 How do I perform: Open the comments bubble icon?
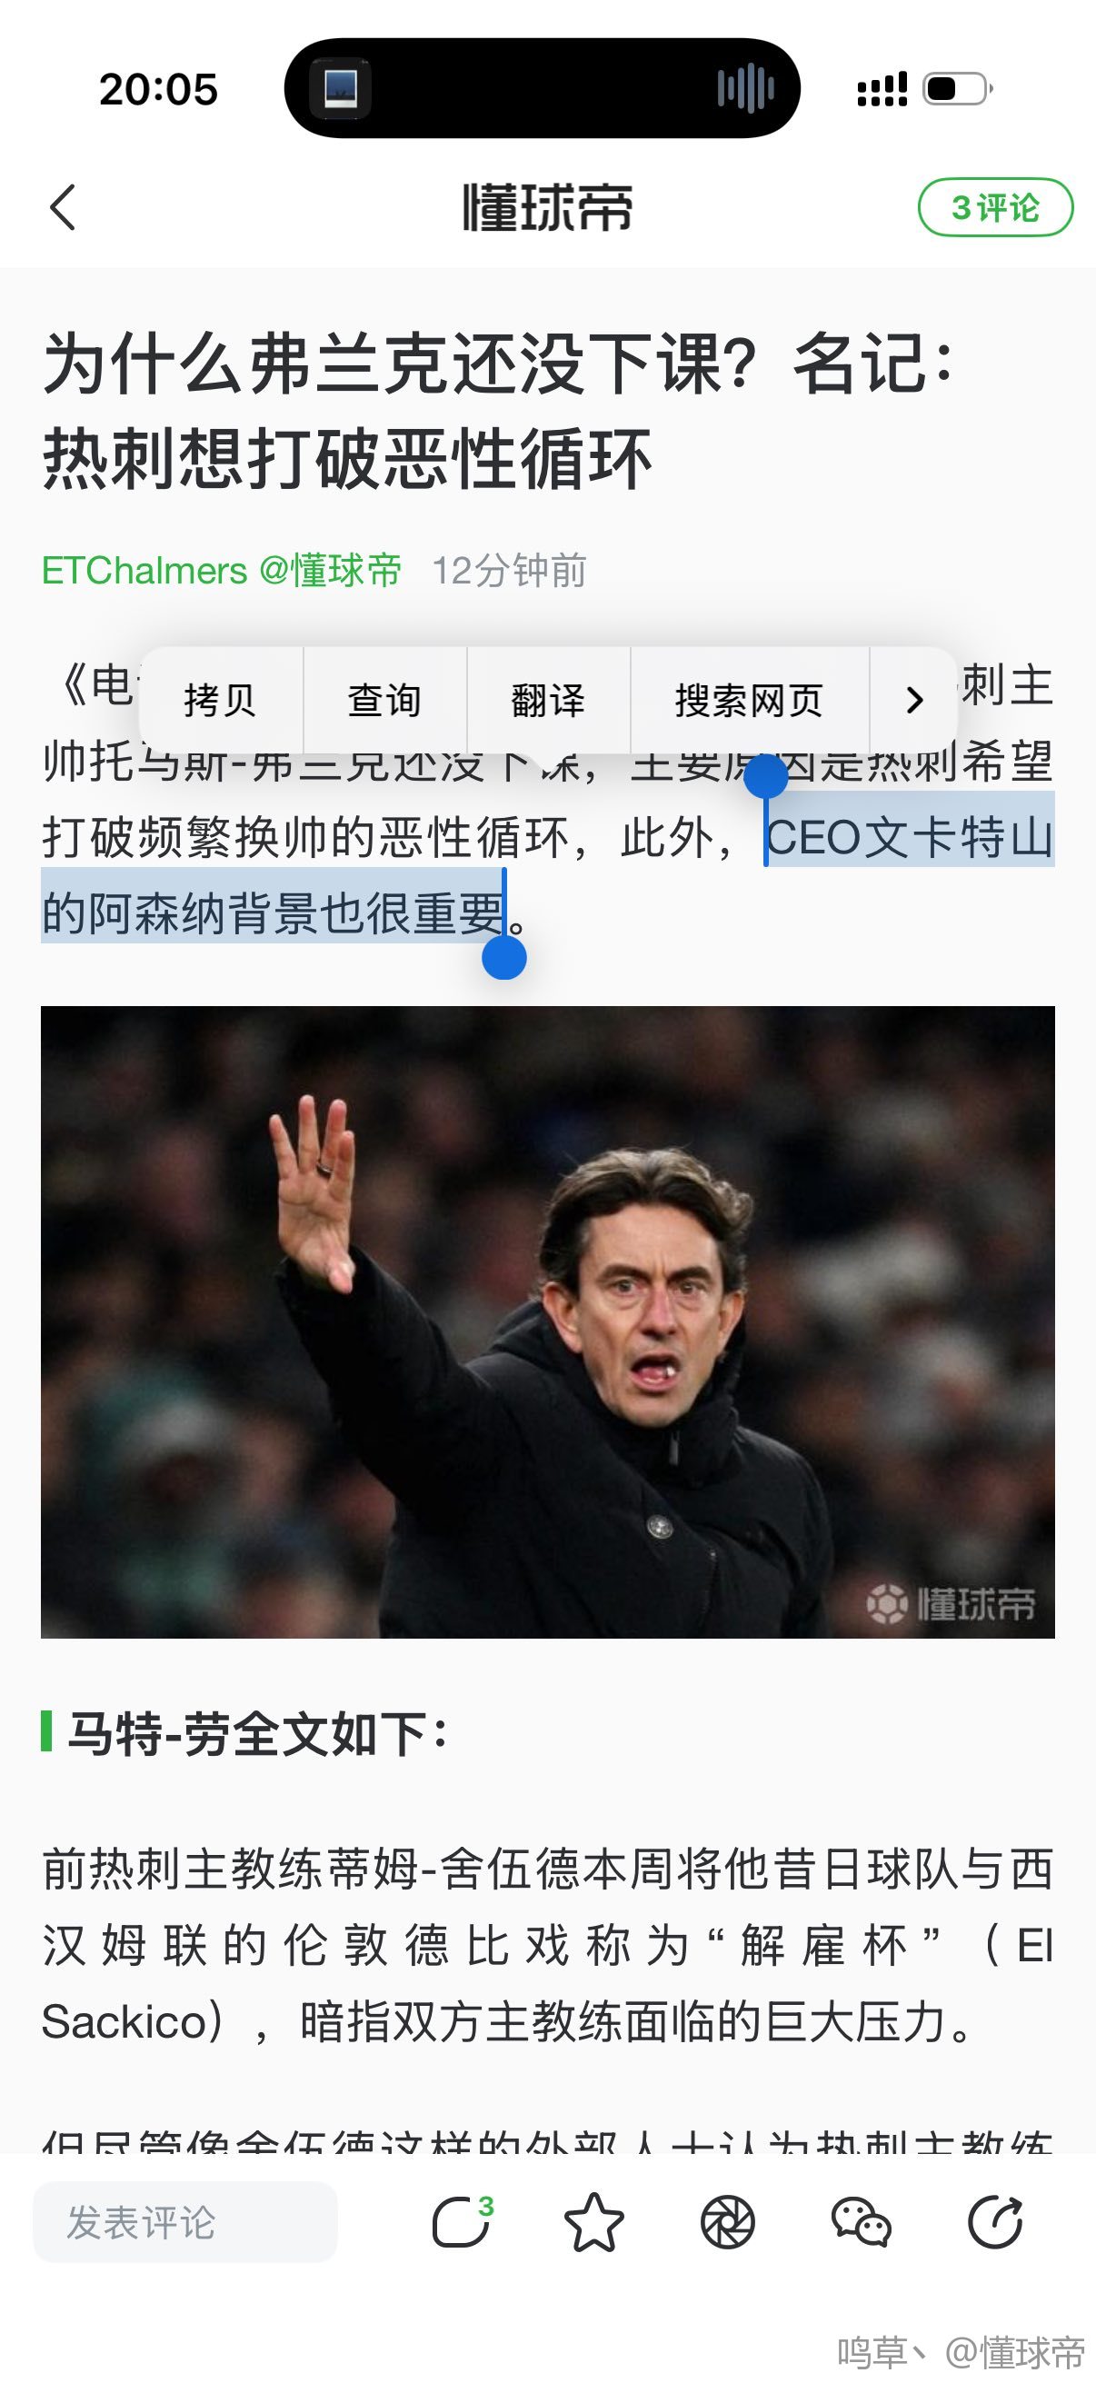pyautogui.click(x=463, y=2221)
